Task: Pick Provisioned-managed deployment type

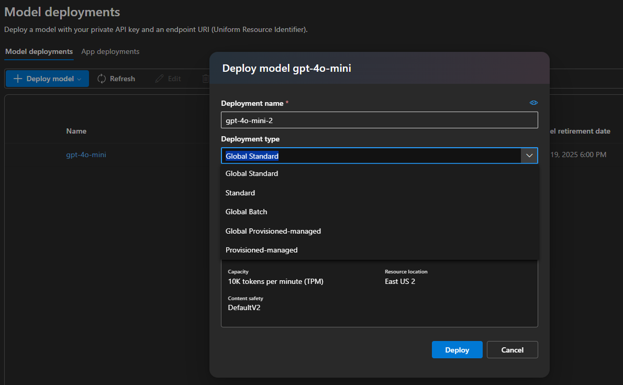Action: pyautogui.click(x=380, y=250)
